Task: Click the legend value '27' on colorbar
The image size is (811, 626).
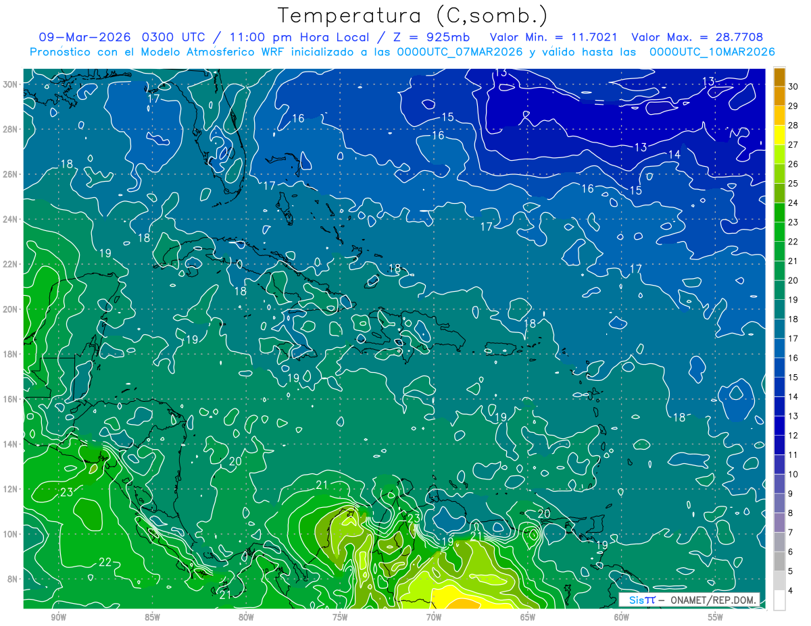Action: tap(793, 145)
